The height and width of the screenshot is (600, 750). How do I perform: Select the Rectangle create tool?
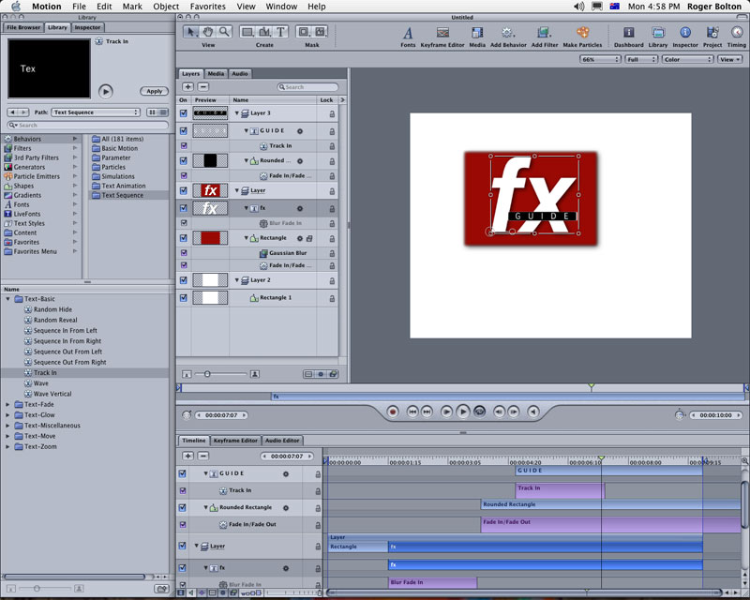(x=247, y=32)
